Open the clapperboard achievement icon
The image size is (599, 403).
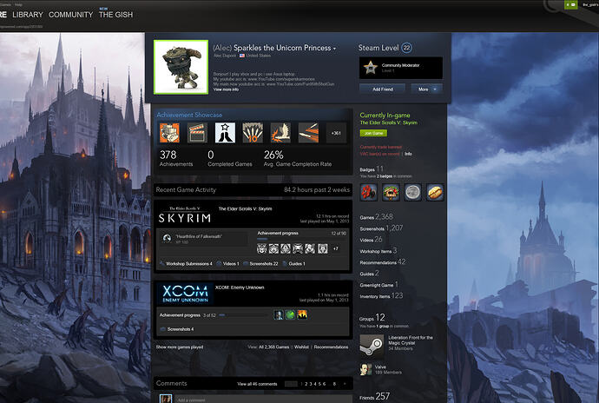197,133
